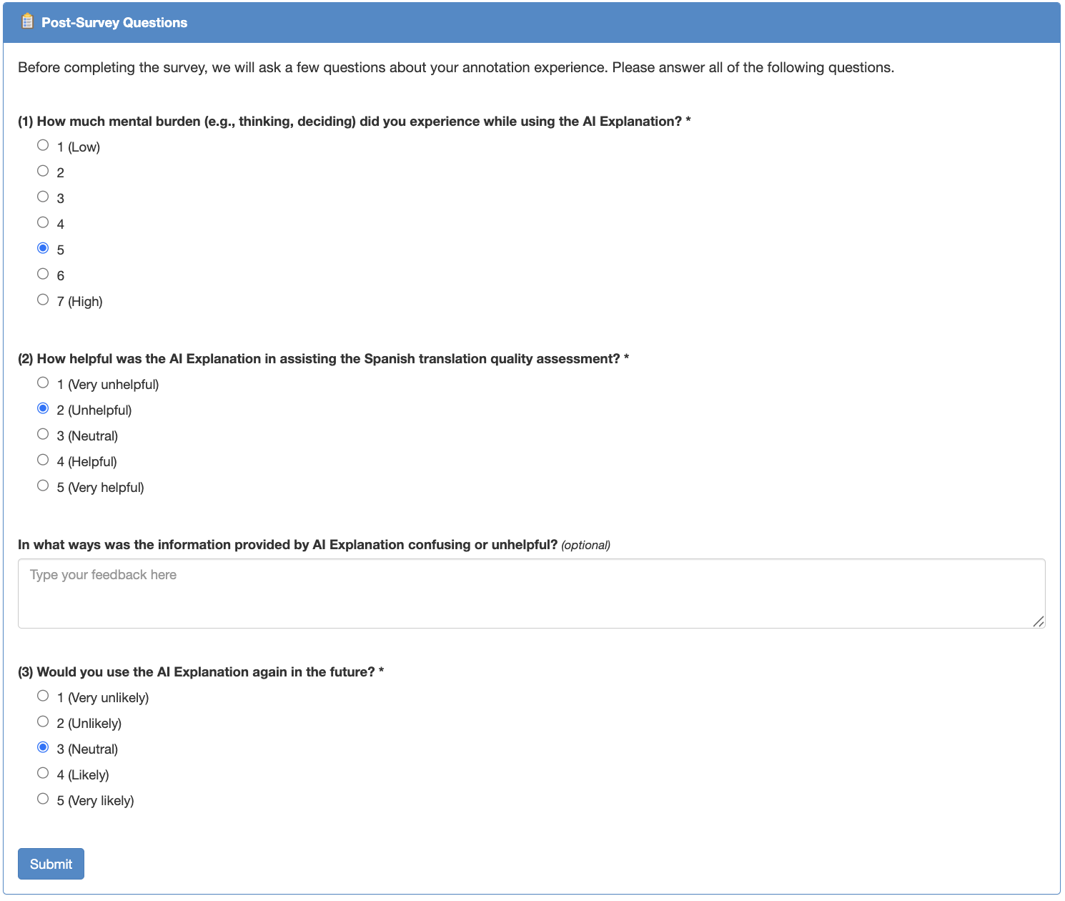This screenshot has width=1065, height=901.
Task: Choose mental burden rating 2
Action: [x=43, y=172]
